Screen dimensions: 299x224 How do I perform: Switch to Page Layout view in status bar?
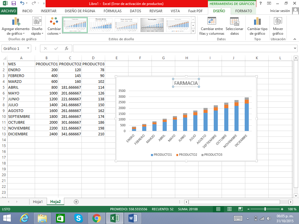[229, 209]
